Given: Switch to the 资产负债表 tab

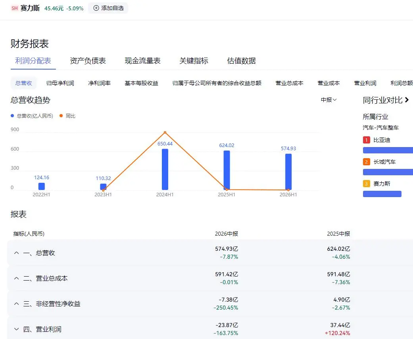Looking at the screenshot, I should pyautogui.click(x=88, y=61).
